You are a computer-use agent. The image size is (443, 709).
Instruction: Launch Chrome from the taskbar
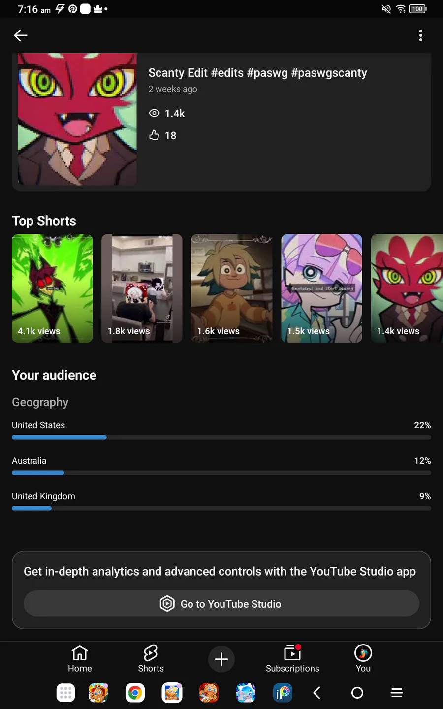coord(135,693)
